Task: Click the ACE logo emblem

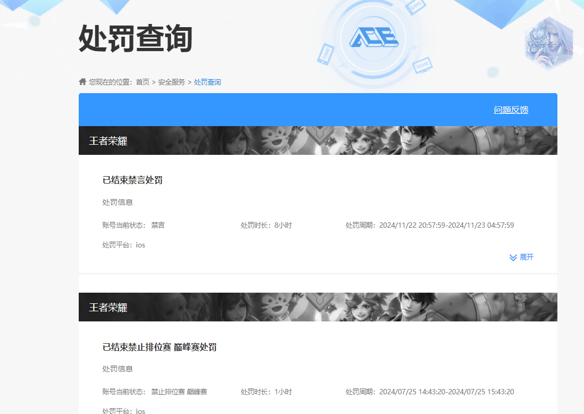Action: coord(373,38)
